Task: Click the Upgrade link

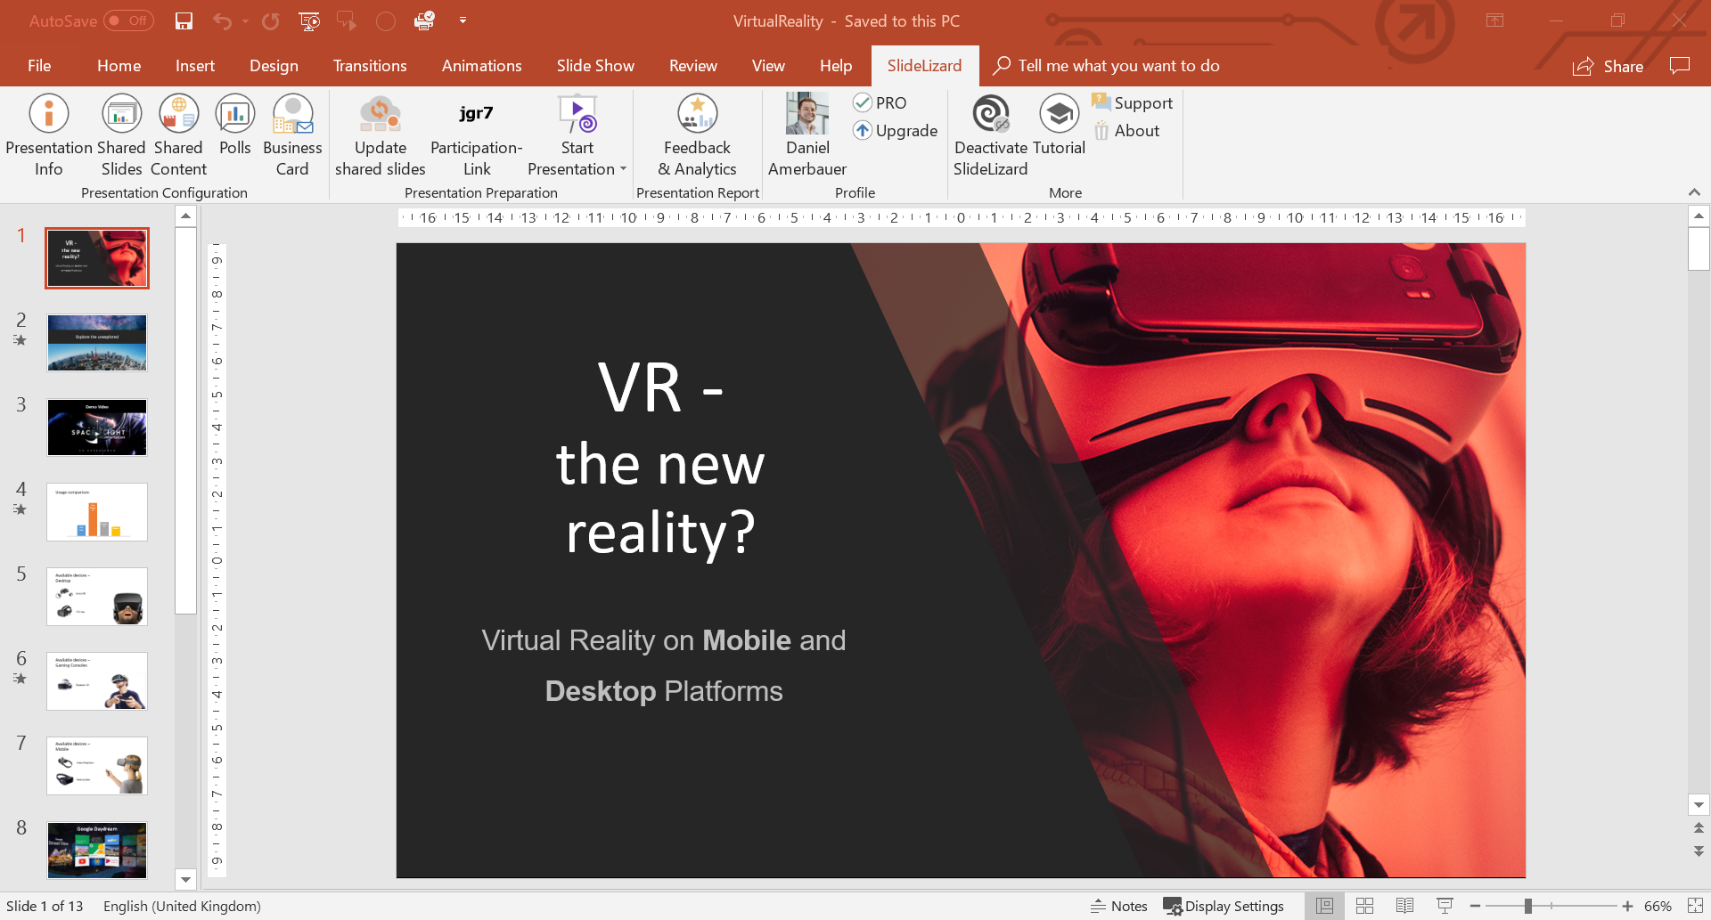Action: 896,131
